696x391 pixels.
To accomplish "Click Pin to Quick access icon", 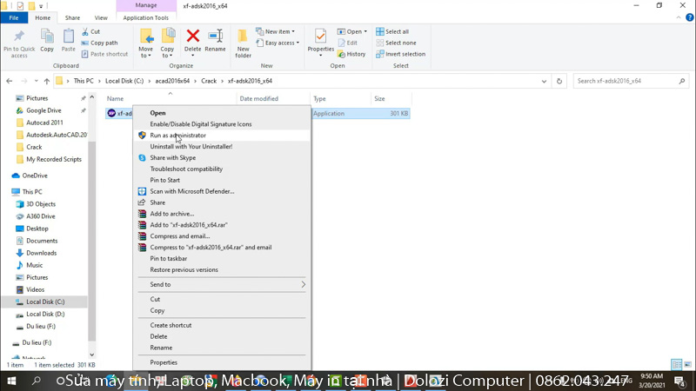I will (x=19, y=40).
